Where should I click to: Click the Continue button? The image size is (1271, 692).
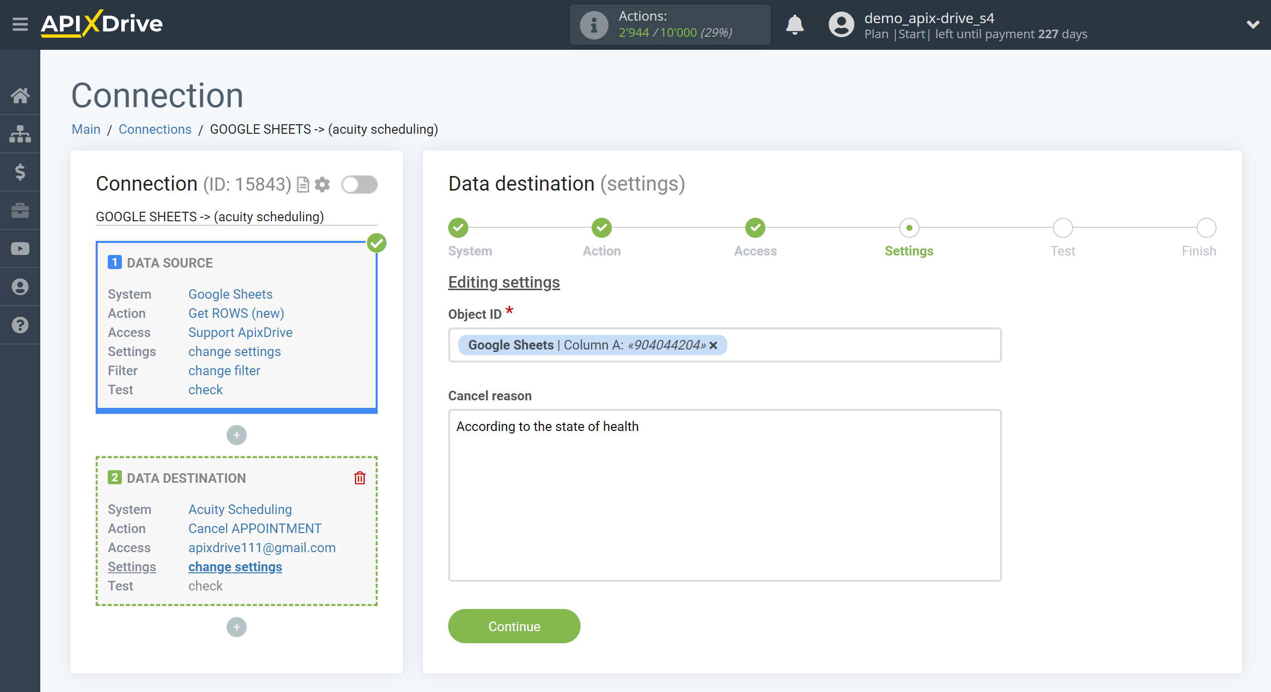(x=514, y=626)
